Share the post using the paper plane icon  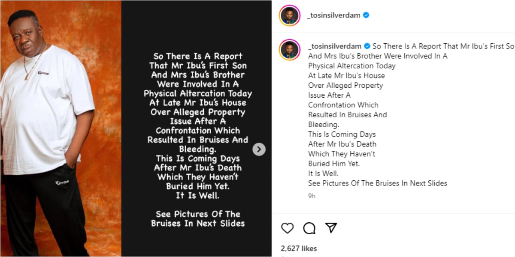pos(331,228)
